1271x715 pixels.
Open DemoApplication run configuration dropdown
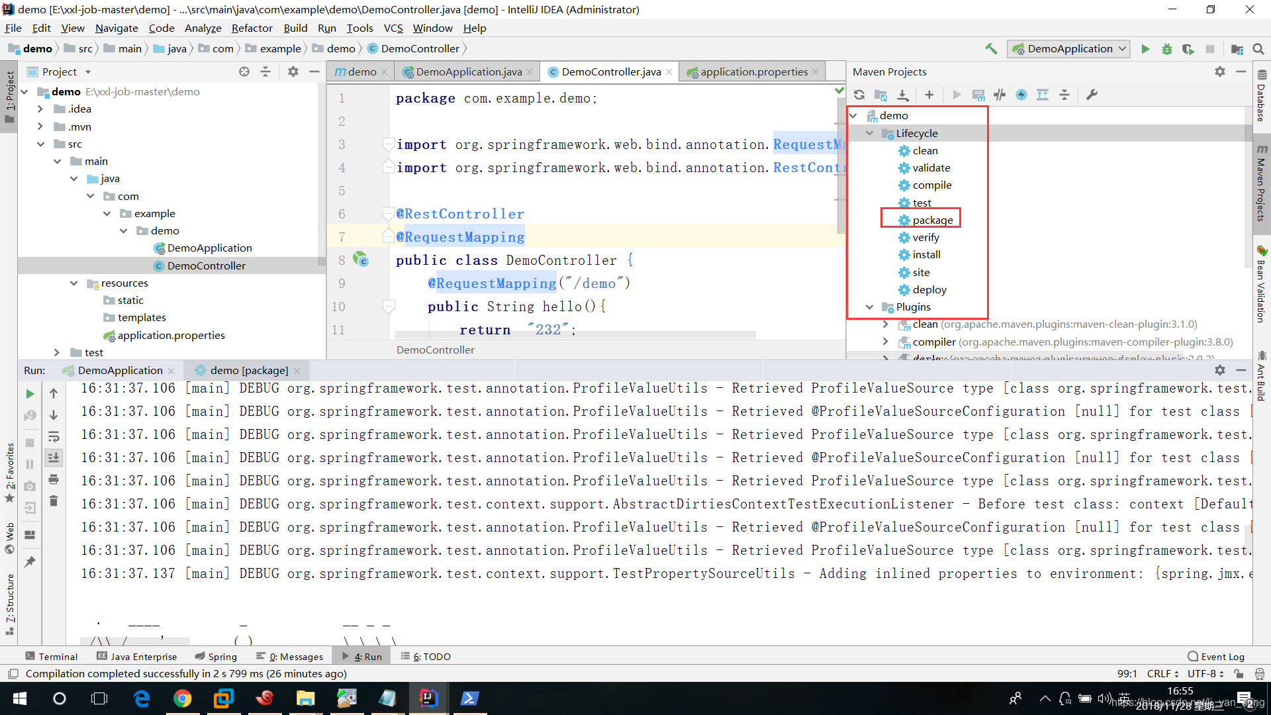tap(1068, 49)
